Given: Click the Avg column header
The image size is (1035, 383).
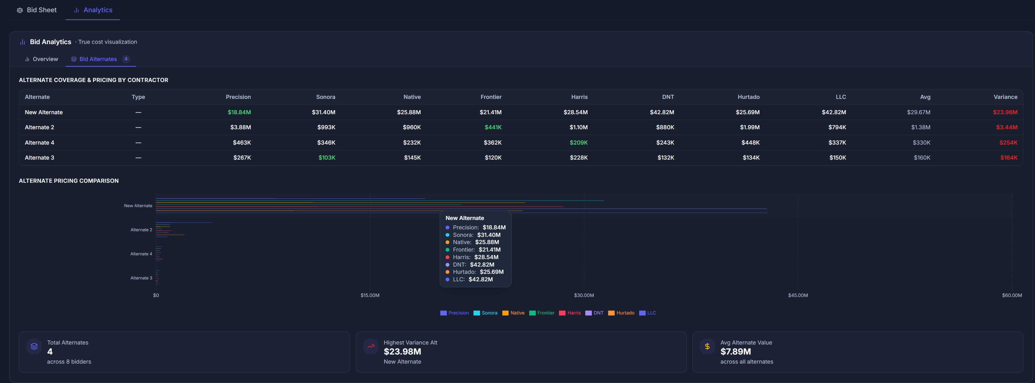Looking at the screenshot, I should coord(925,97).
